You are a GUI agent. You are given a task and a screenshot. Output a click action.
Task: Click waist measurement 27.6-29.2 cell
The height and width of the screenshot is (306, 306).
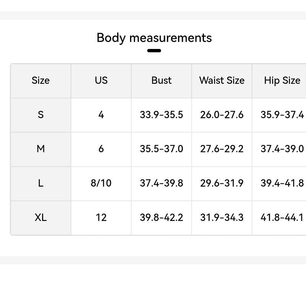[x=222, y=149]
